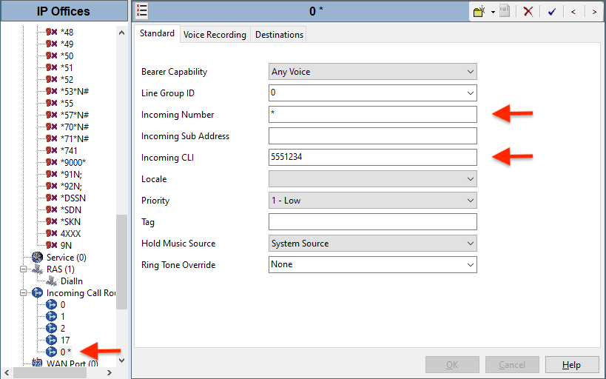This screenshot has width=606, height=379.
Task: Switch to the Voice Recording tab
Action: click(215, 35)
